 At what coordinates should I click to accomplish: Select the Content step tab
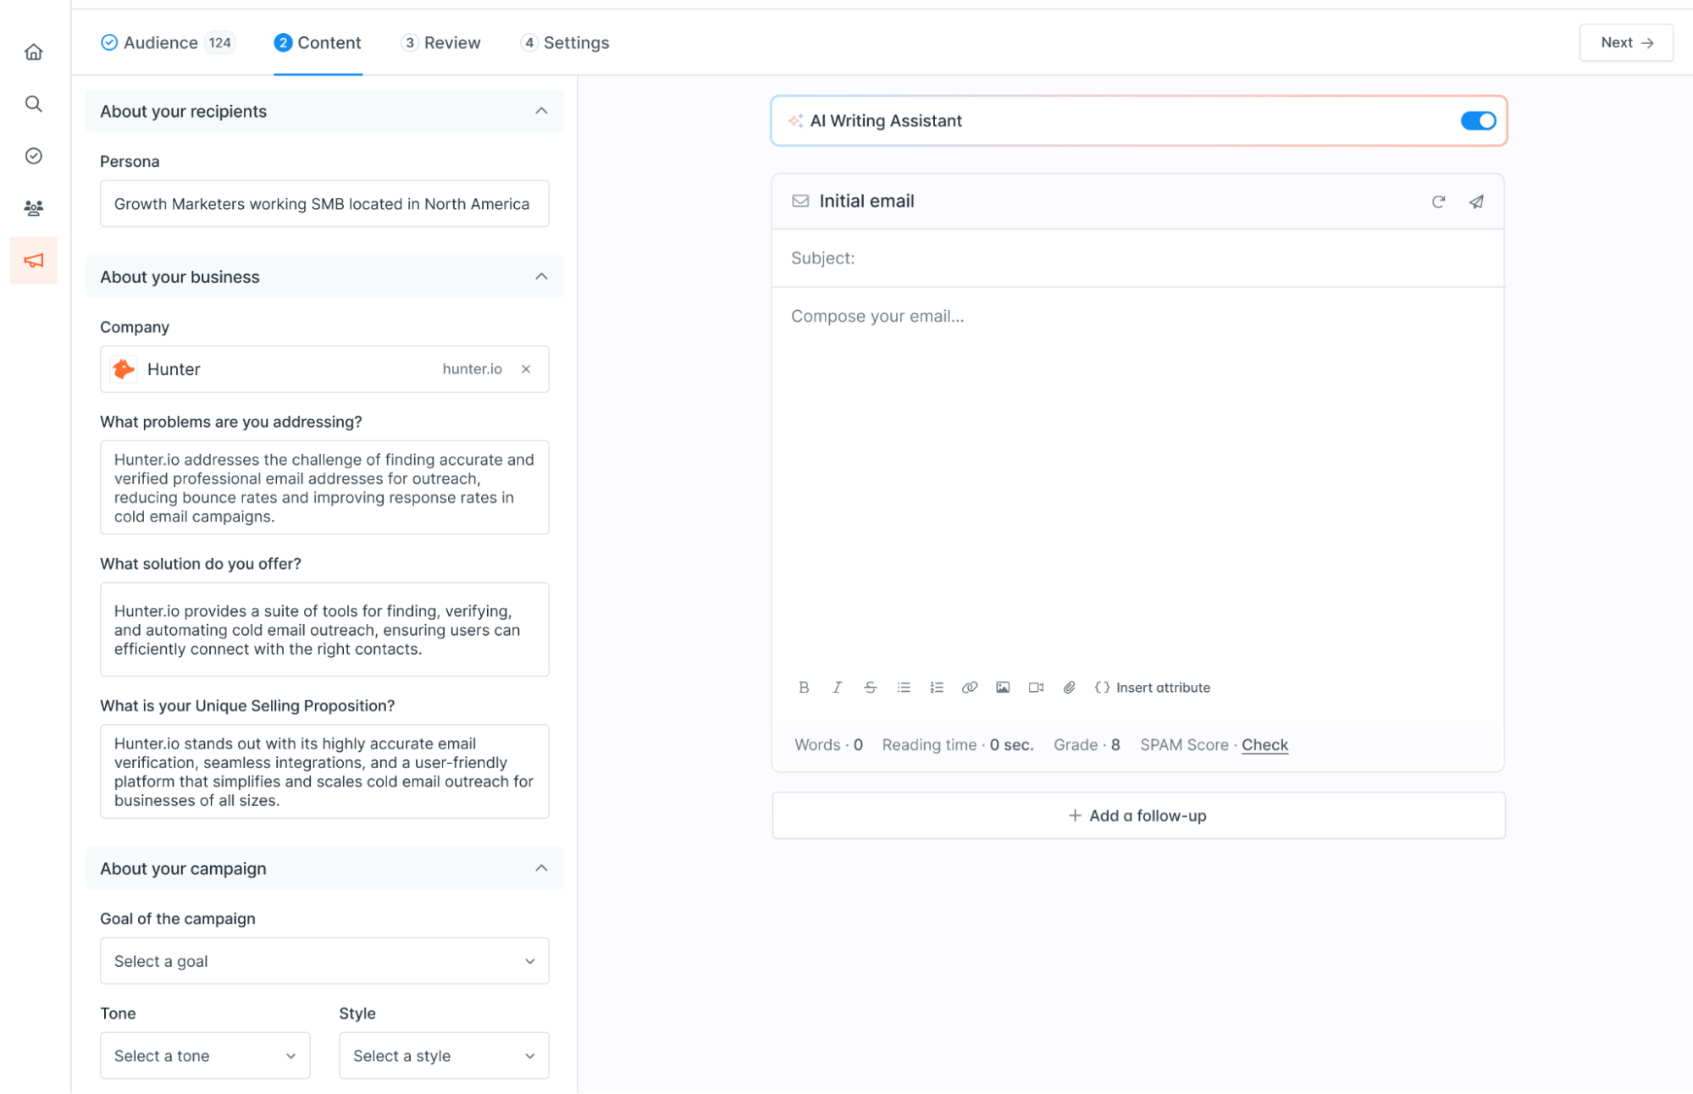(318, 42)
